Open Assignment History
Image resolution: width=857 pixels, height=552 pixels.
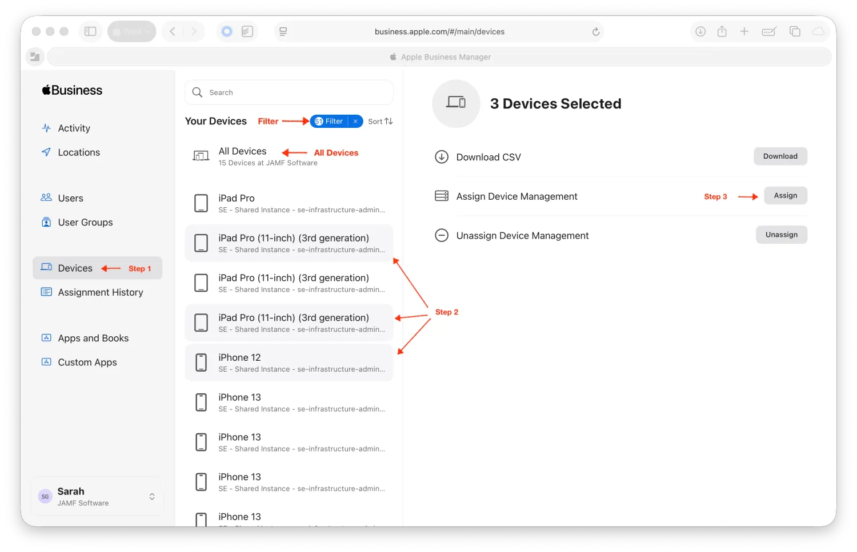[100, 292]
